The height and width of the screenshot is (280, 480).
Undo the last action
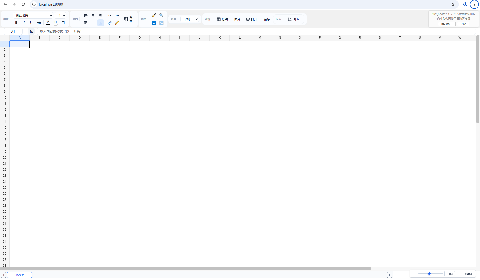(154, 23)
